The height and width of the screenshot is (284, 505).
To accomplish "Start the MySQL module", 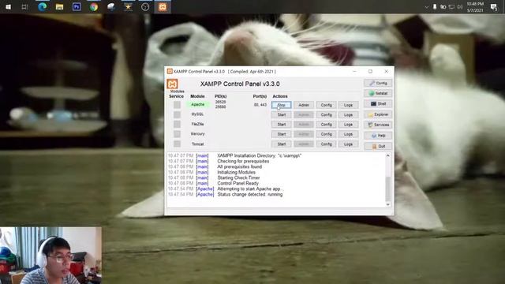I will point(282,114).
